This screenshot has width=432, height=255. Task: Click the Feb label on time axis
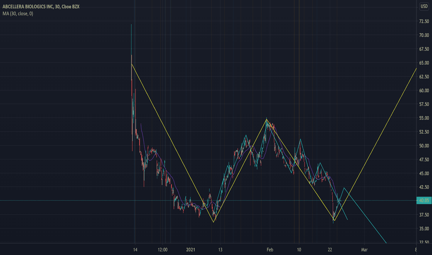point(270,250)
